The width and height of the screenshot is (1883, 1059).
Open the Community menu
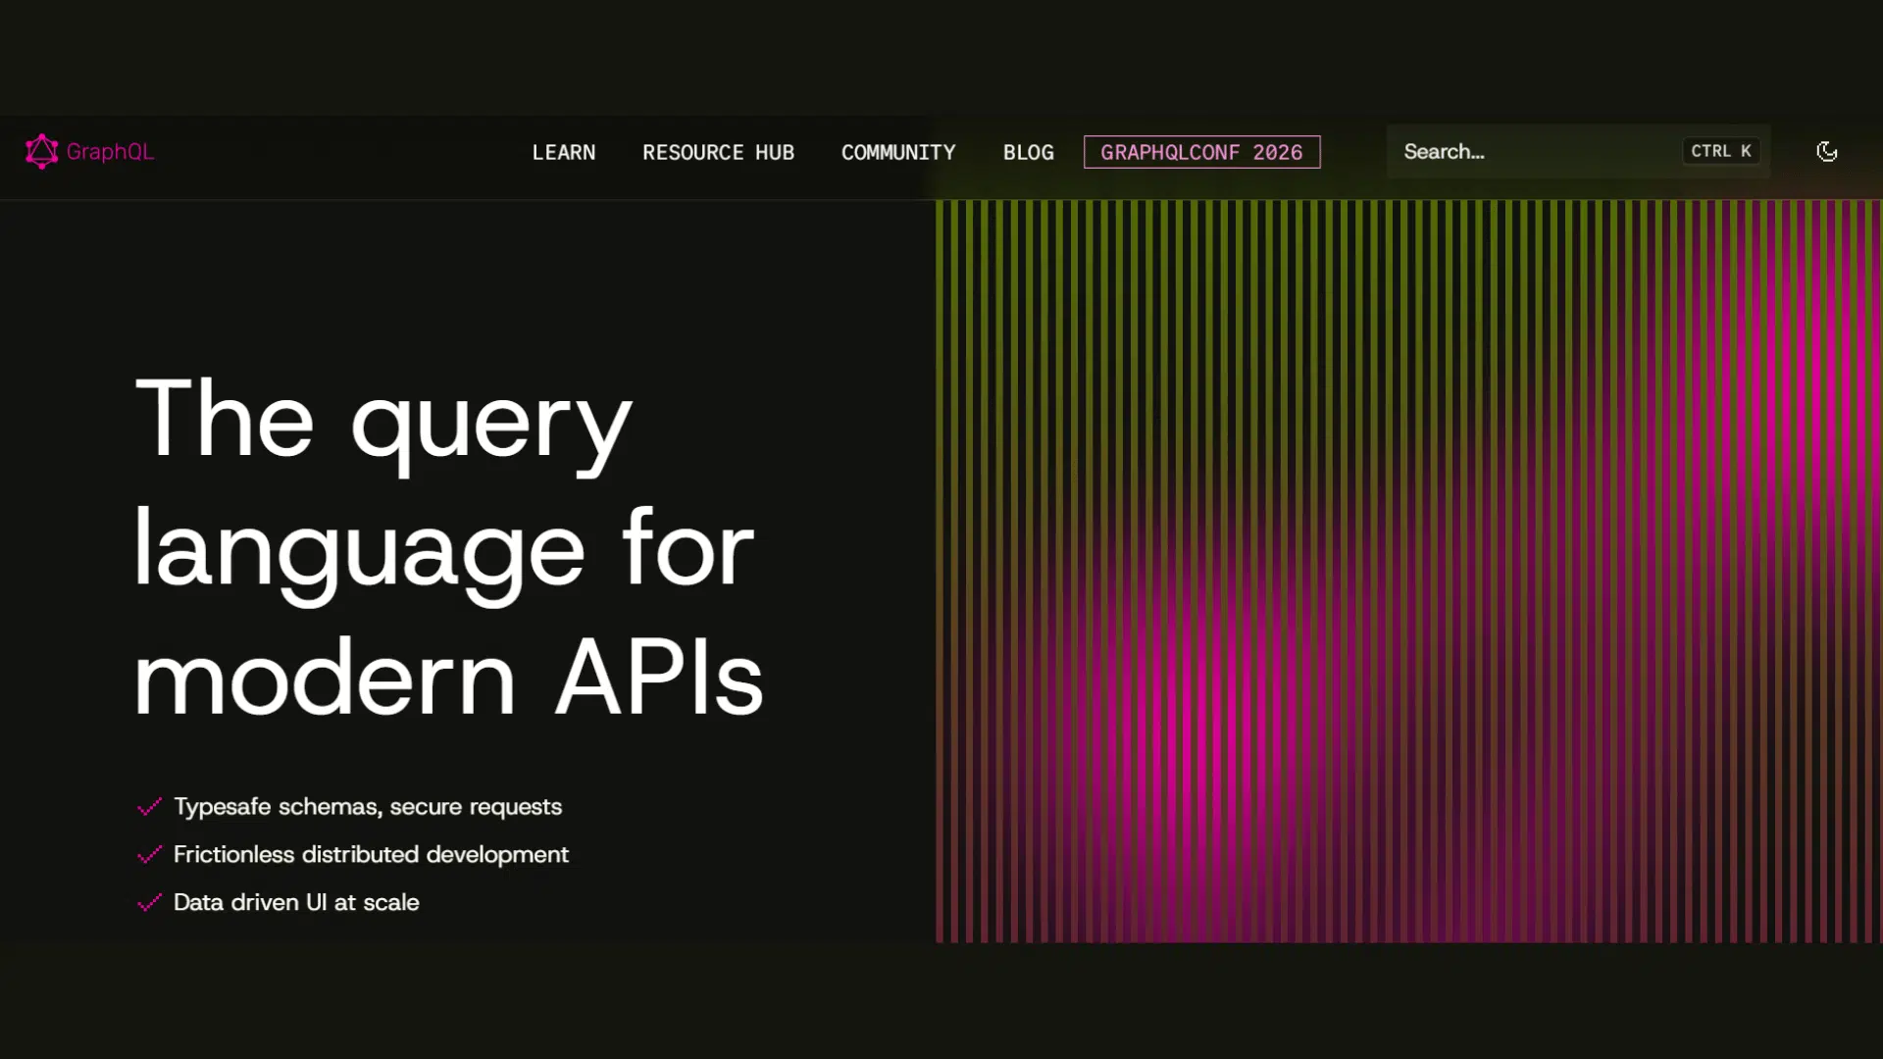click(x=898, y=152)
